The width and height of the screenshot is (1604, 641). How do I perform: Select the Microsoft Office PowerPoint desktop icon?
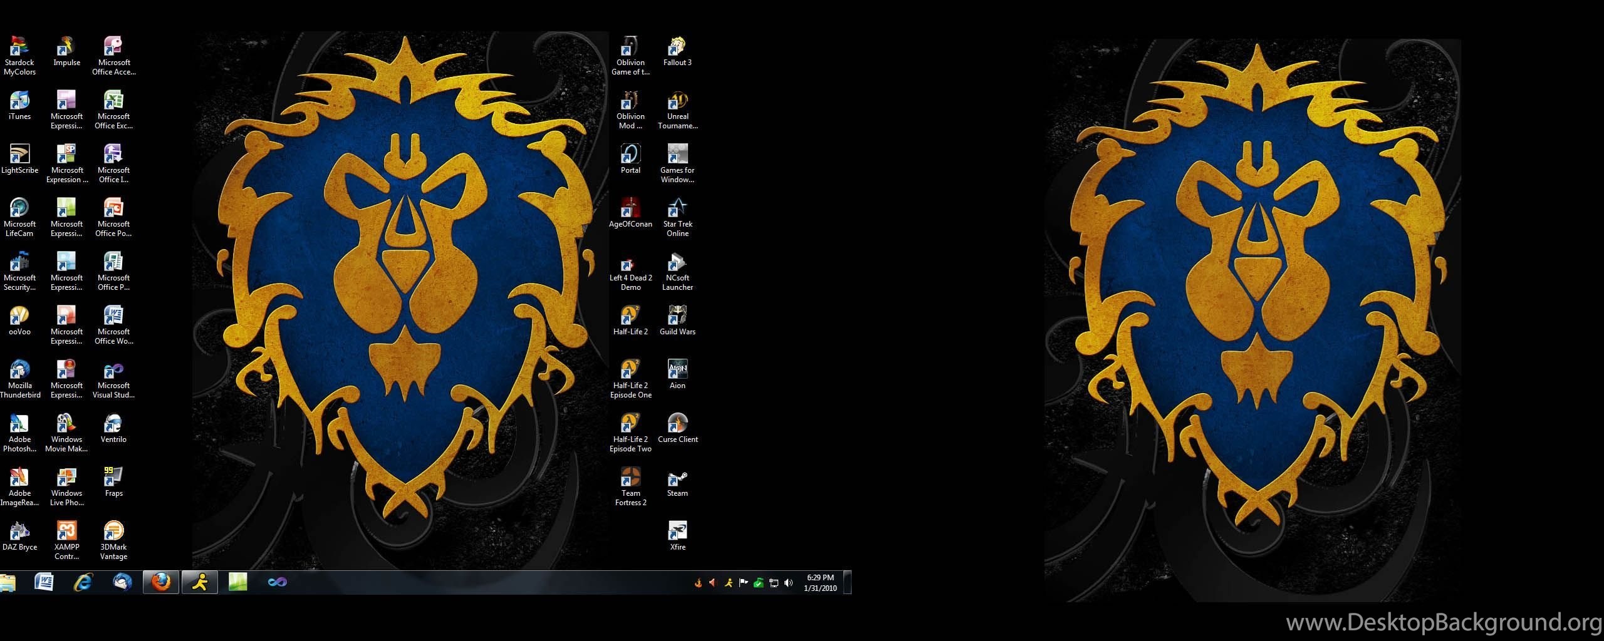[113, 217]
